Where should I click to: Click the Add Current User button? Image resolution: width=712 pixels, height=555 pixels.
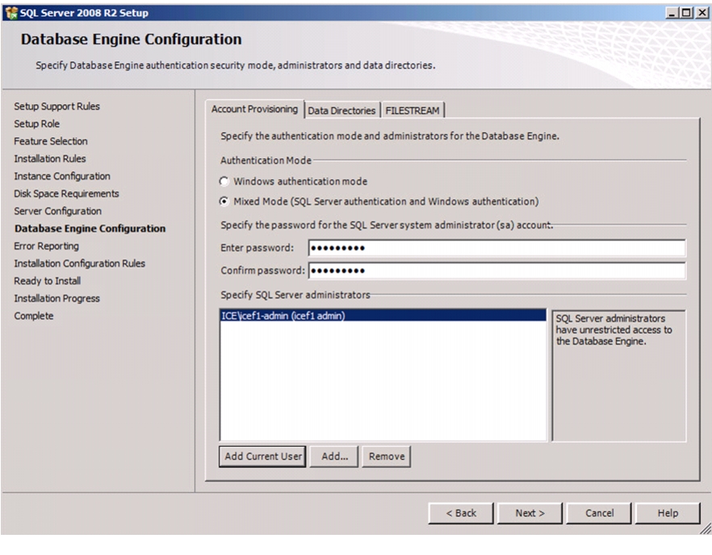pyautogui.click(x=262, y=457)
